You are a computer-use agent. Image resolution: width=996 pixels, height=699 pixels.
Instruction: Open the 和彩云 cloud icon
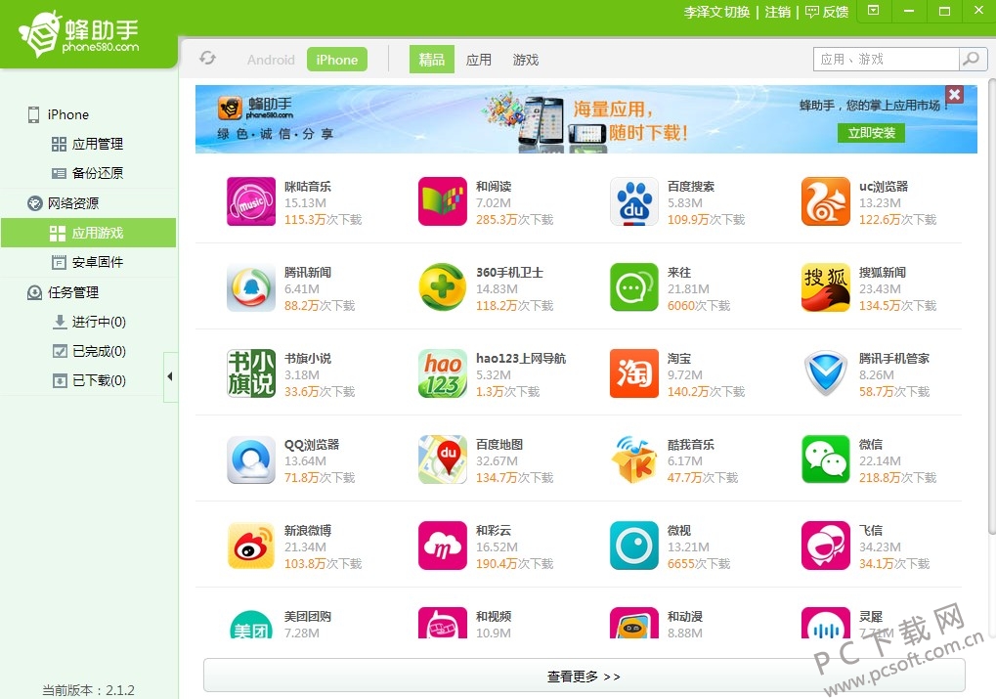coord(443,546)
